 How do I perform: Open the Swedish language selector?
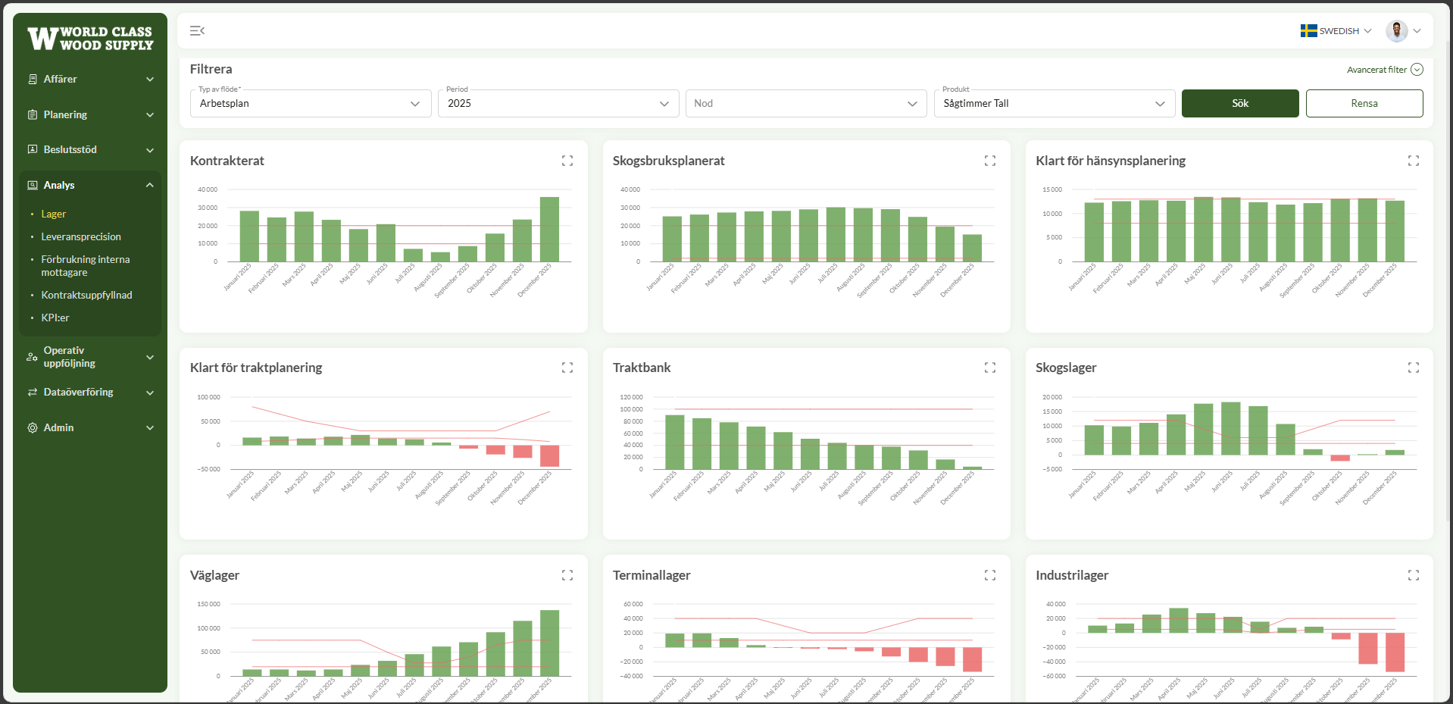[x=1336, y=31]
